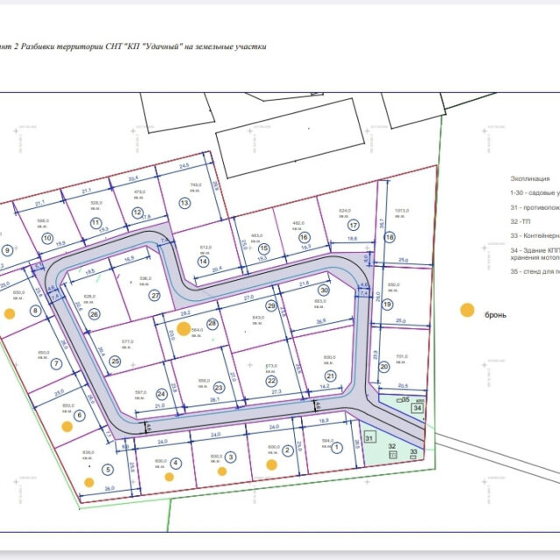Click legend line '31 - противопож...'
Viewport: 560px width, 560px height.
tap(535, 207)
